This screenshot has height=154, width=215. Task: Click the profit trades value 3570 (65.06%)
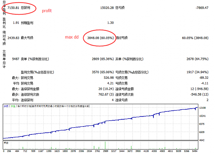[x=103, y=72]
